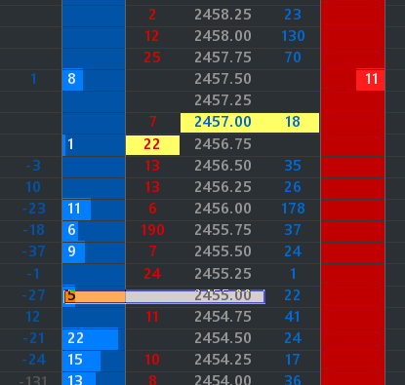The image size is (405, 385).
Task: Click the red sell column cell at 2458.25
Action: (x=352, y=15)
